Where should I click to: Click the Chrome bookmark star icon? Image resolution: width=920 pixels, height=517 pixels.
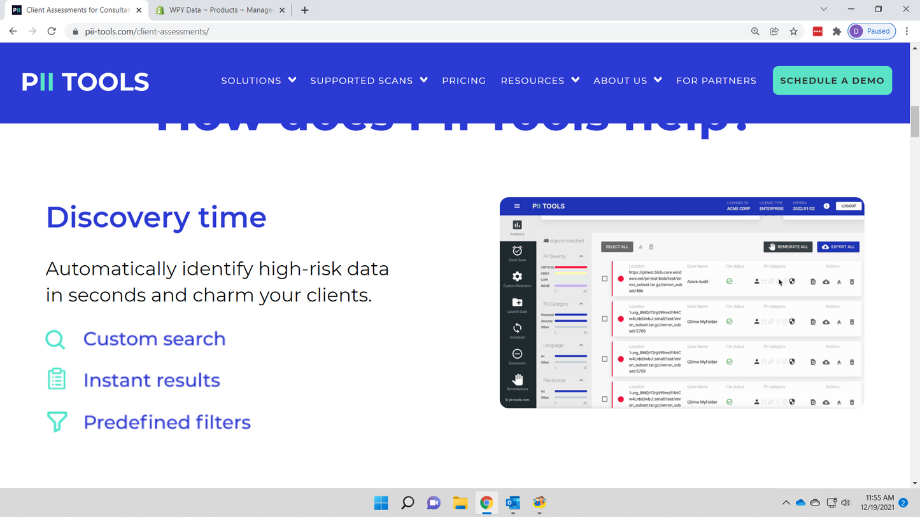793,31
